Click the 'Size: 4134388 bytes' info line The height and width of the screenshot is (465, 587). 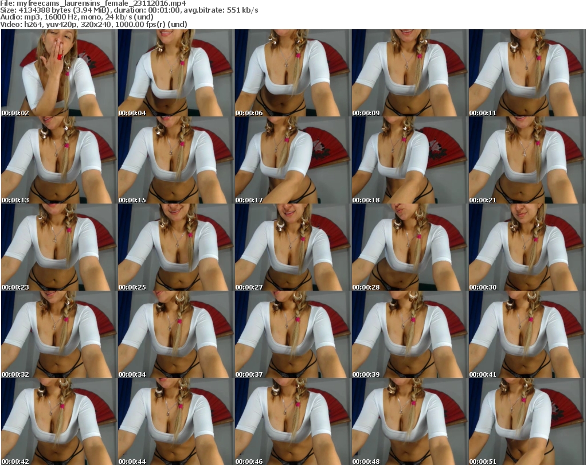(x=129, y=10)
